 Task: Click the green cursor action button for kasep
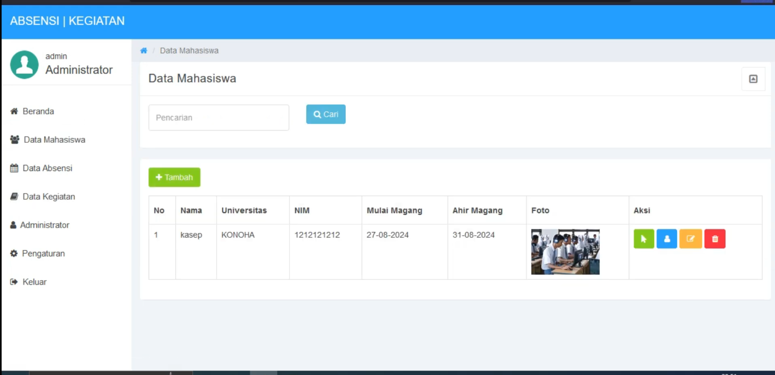tap(644, 239)
